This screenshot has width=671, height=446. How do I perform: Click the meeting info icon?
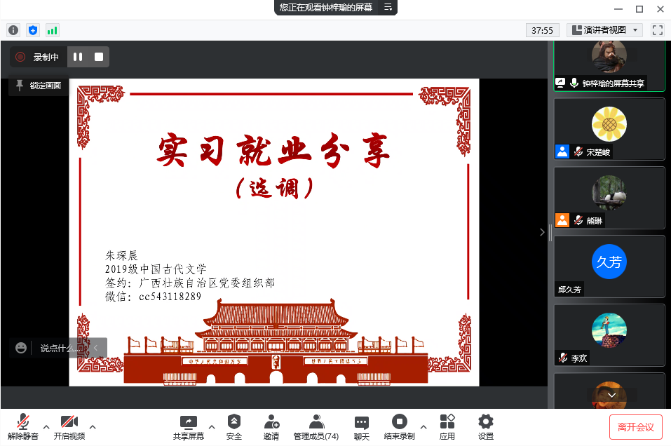(x=13, y=30)
